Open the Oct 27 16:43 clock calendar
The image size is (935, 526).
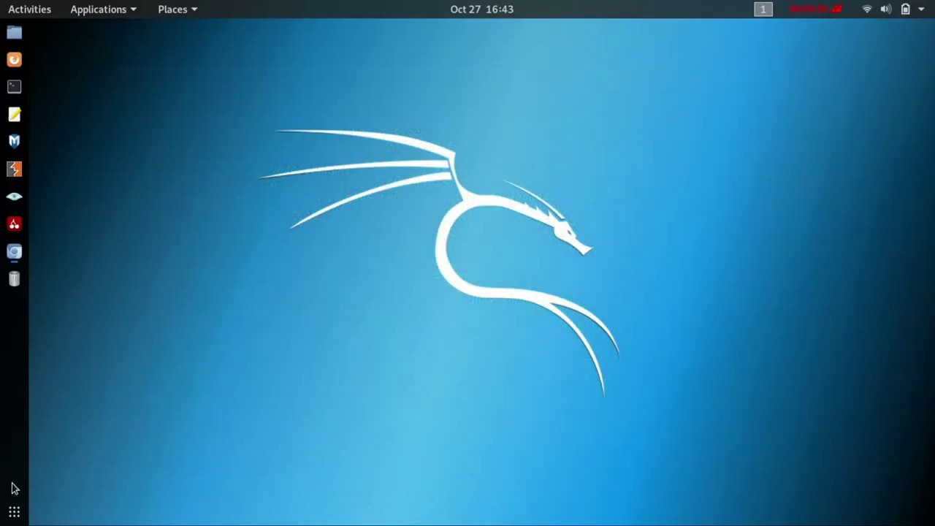(481, 9)
